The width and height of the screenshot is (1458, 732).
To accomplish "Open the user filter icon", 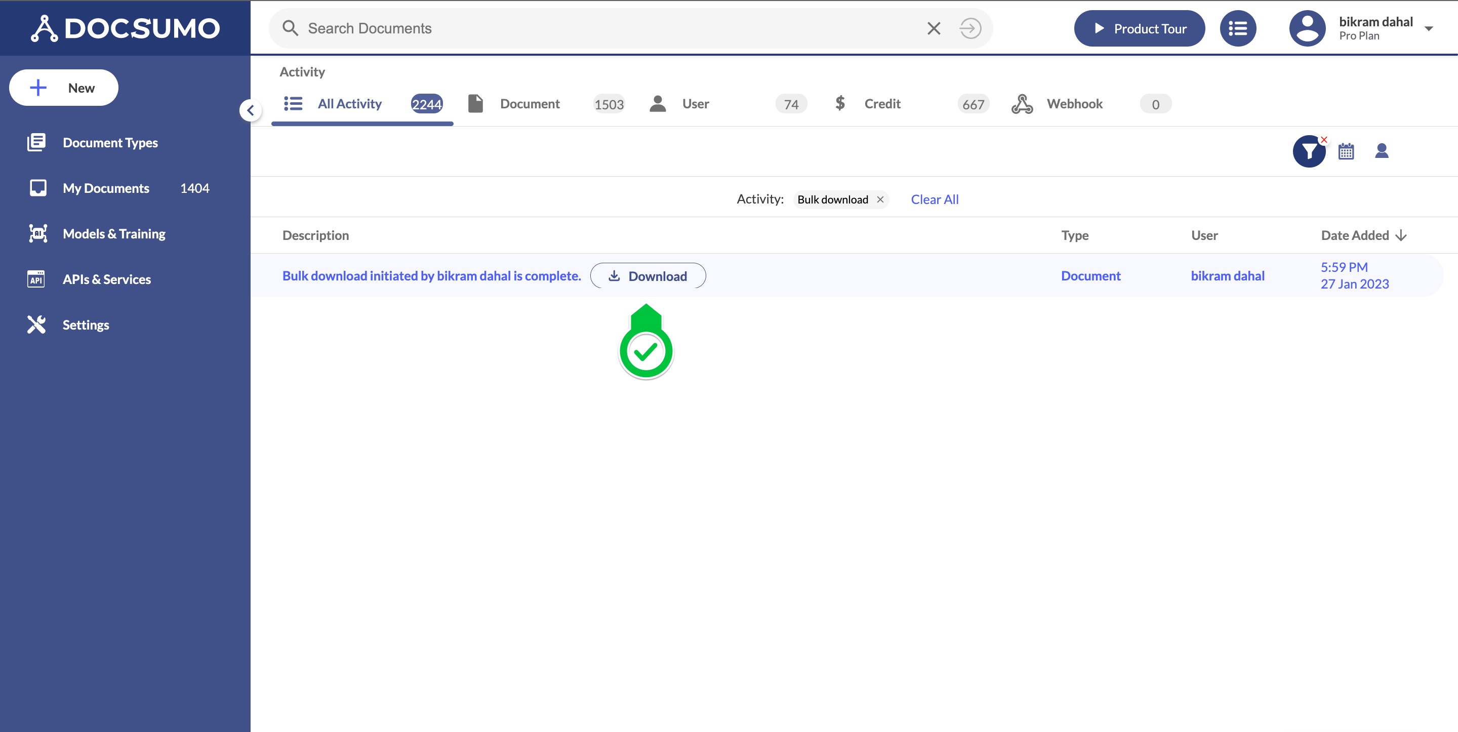I will (x=1382, y=150).
